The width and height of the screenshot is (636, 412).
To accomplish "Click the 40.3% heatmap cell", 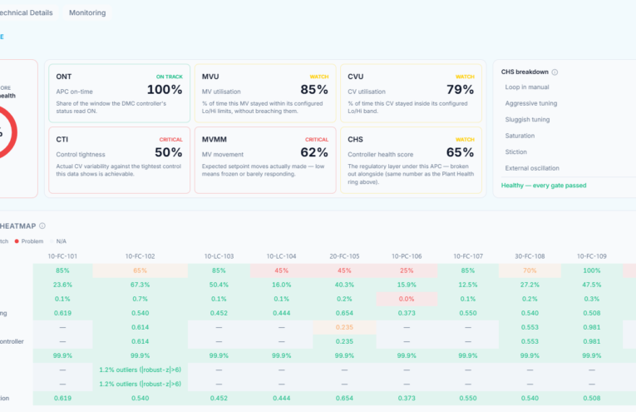I will point(344,285).
